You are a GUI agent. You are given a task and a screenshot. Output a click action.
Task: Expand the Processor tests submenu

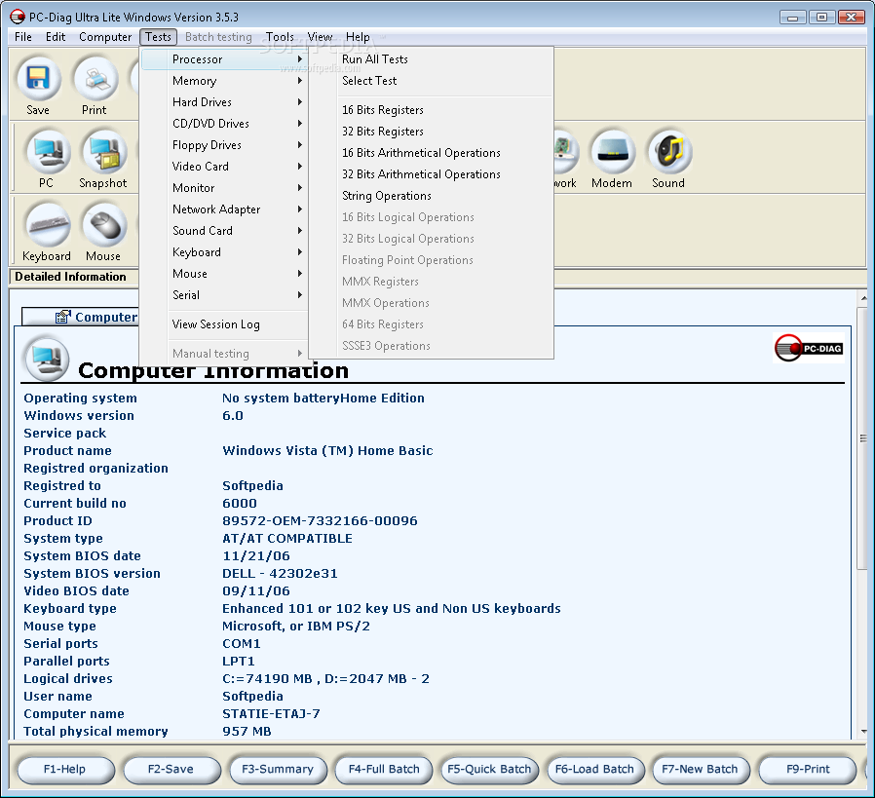point(224,59)
